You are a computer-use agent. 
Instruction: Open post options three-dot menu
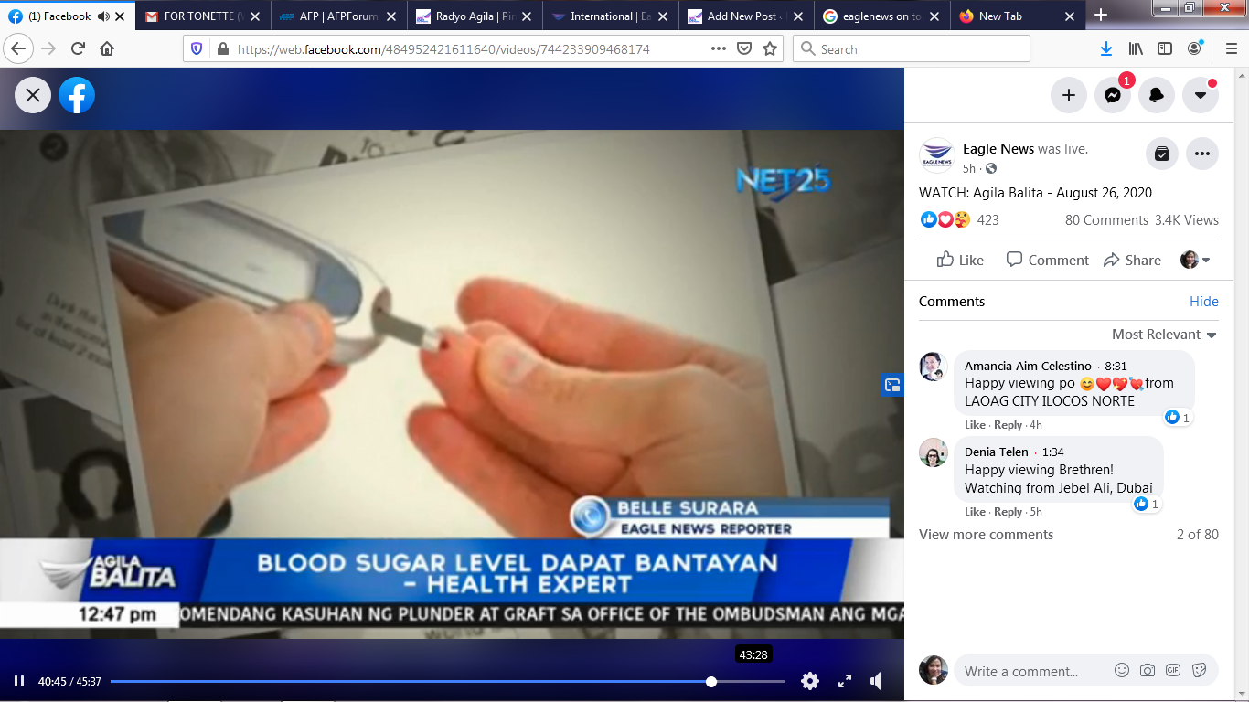(1202, 154)
